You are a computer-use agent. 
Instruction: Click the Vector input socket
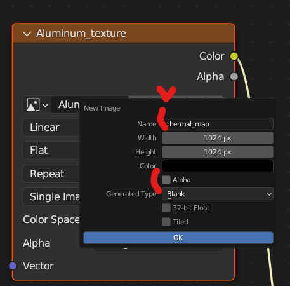pyautogui.click(x=13, y=266)
